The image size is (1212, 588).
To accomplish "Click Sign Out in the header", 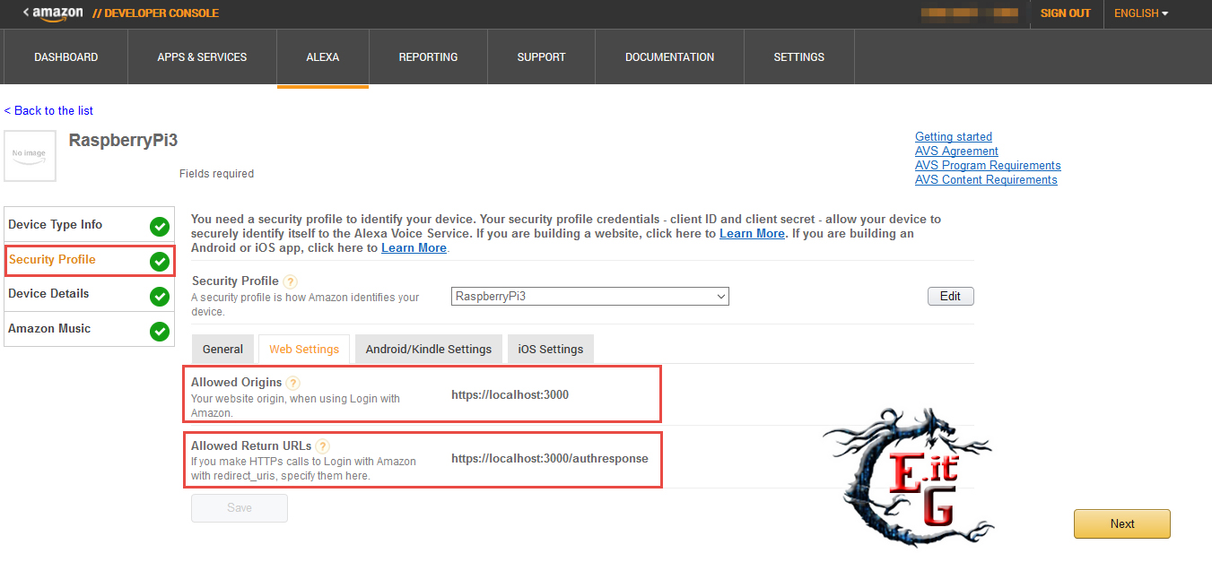I will pos(1066,13).
